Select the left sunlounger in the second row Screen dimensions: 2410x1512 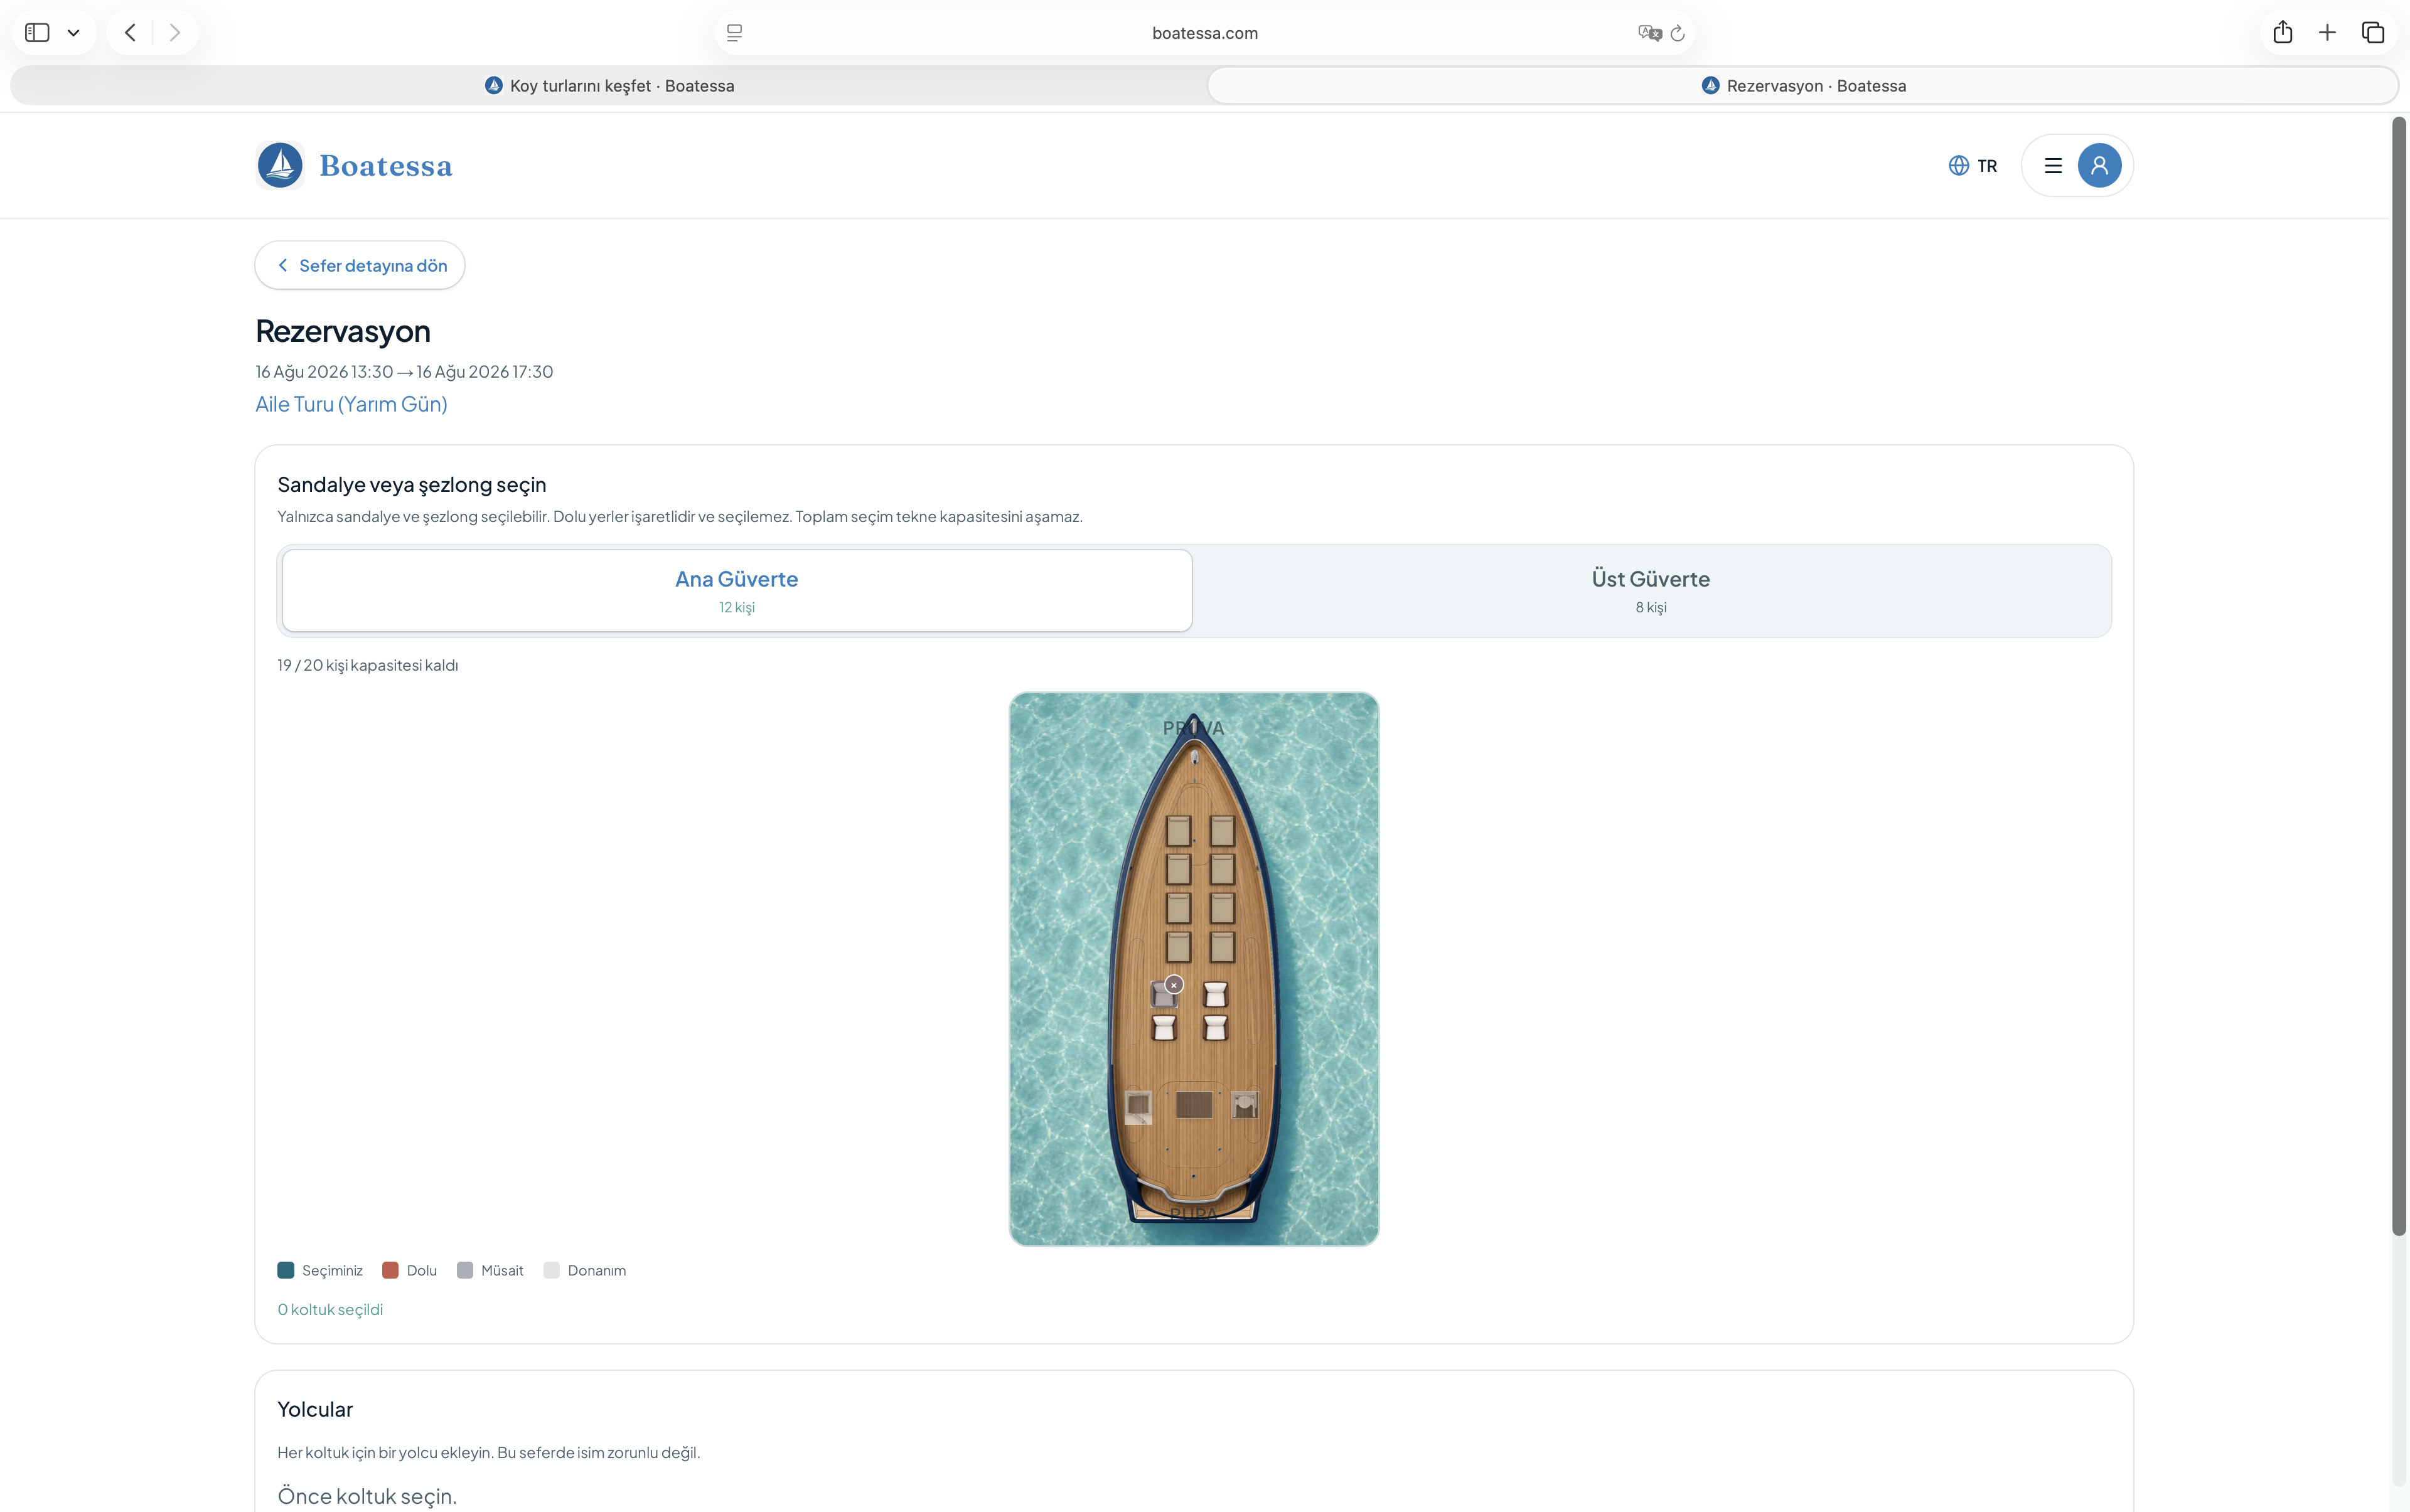1177,869
